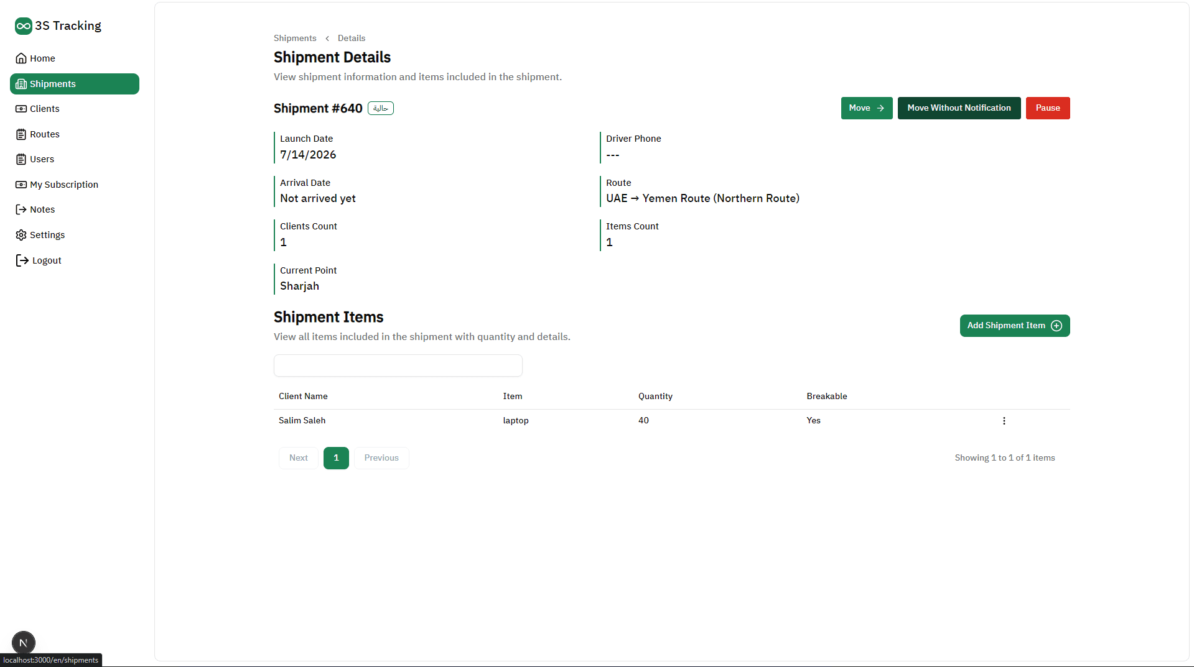Click the breadcrumb chevron between Shipments and Details
This screenshot has width=1194, height=667.
(x=327, y=39)
